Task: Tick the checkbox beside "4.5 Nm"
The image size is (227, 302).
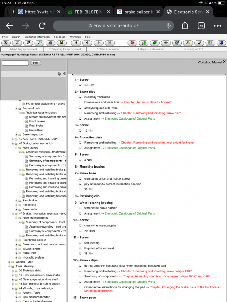Action: click(x=80, y=85)
